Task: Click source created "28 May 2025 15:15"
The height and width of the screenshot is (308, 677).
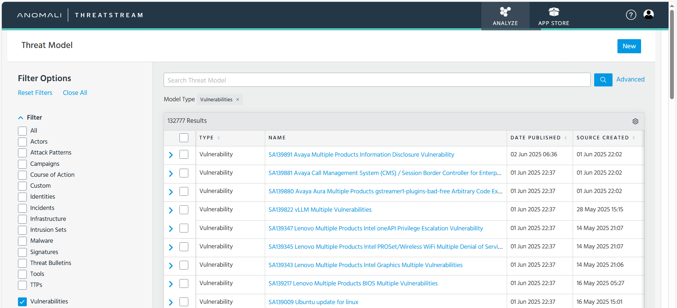Action: point(600,209)
